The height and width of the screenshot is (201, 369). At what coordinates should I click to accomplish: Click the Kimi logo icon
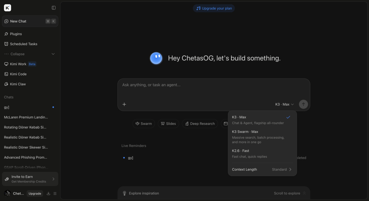point(8,8)
